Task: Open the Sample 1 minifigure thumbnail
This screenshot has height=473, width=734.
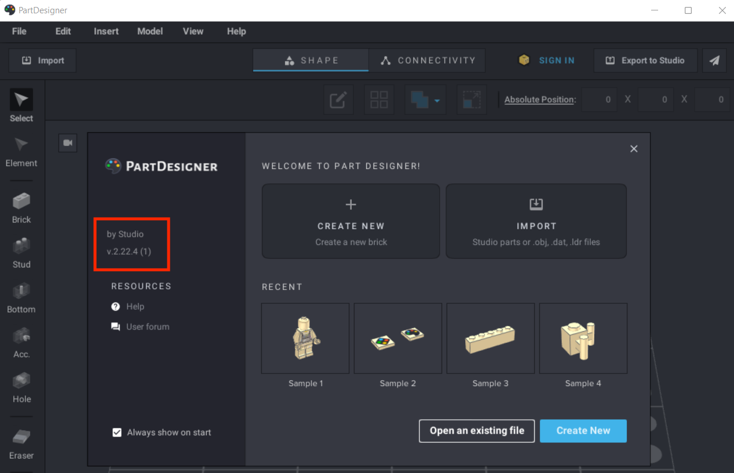Action: (x=305, y=339)
